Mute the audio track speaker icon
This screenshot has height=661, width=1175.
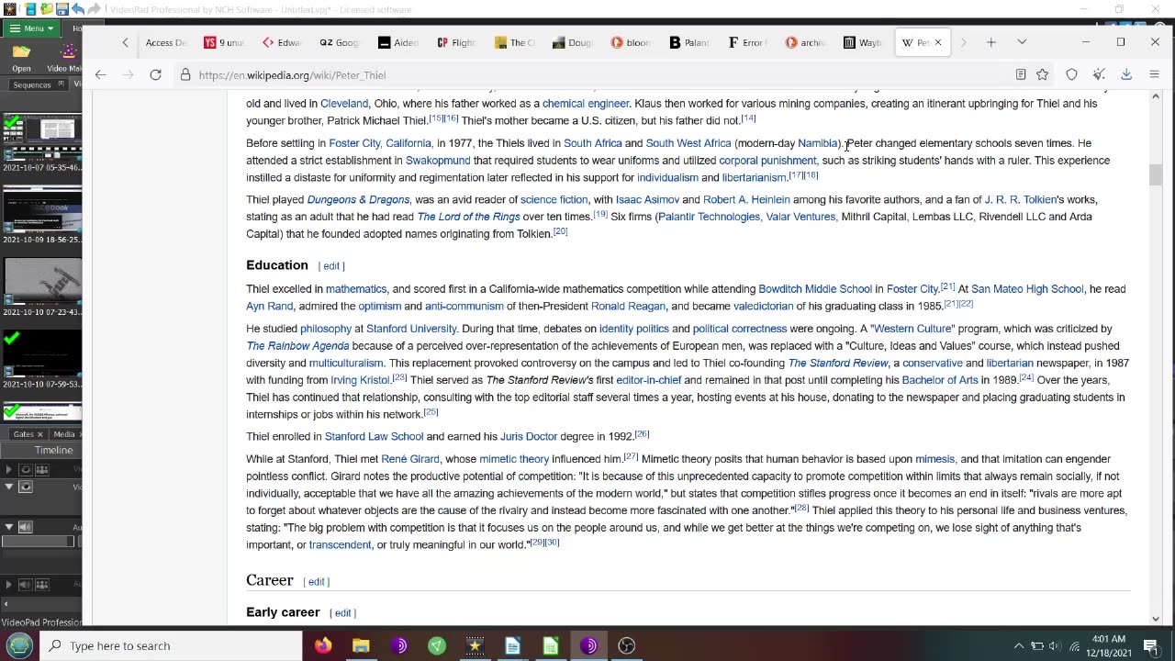pyautogui.click(x=26, y=527)
